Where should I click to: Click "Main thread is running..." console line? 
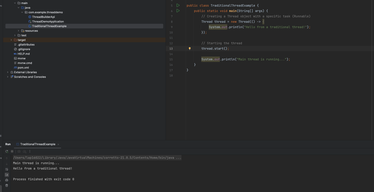click(36, 163)
